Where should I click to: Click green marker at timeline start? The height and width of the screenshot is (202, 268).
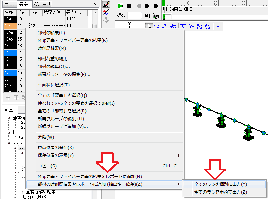click(163, 3)
